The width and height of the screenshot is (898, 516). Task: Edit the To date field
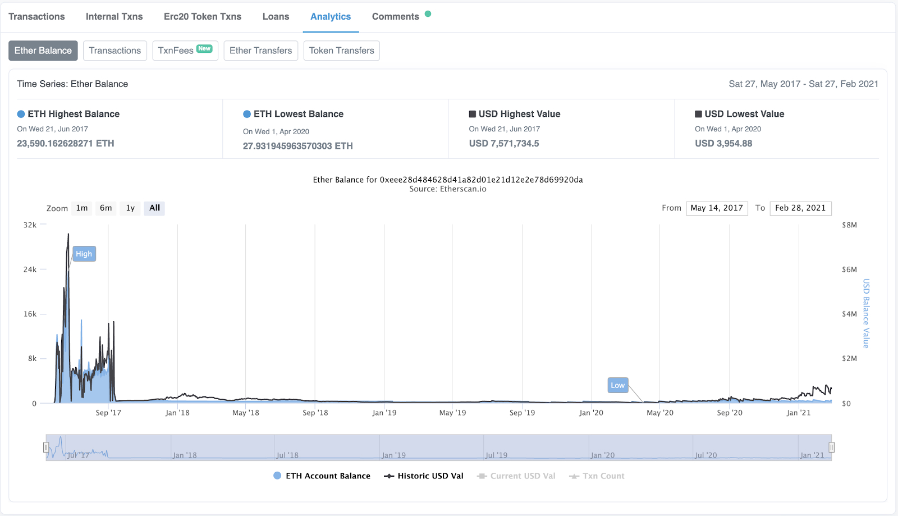point(800,208)
